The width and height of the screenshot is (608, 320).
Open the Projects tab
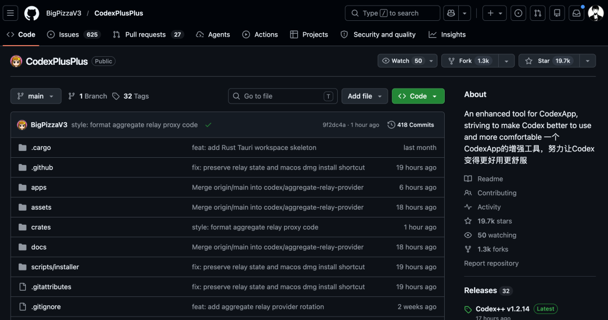click(x=309, y=34)
